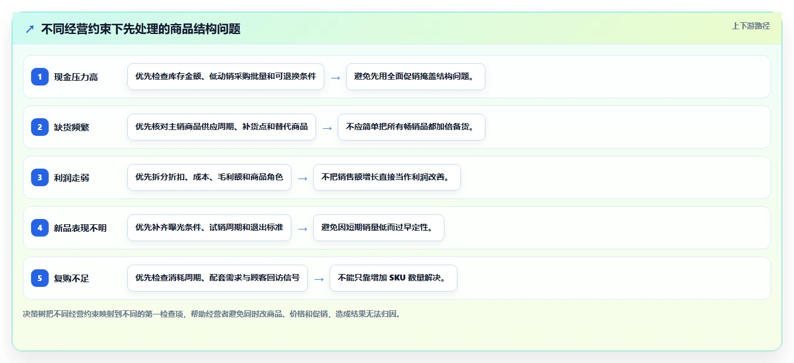Select the box 优先拆分折扣、成本、毛利额和商品角色
794x363 pixels.
[x=209, y=177]
